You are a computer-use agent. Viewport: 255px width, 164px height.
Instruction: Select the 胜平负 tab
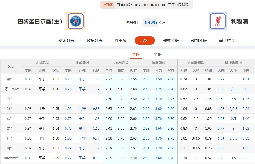pos(120,40)
